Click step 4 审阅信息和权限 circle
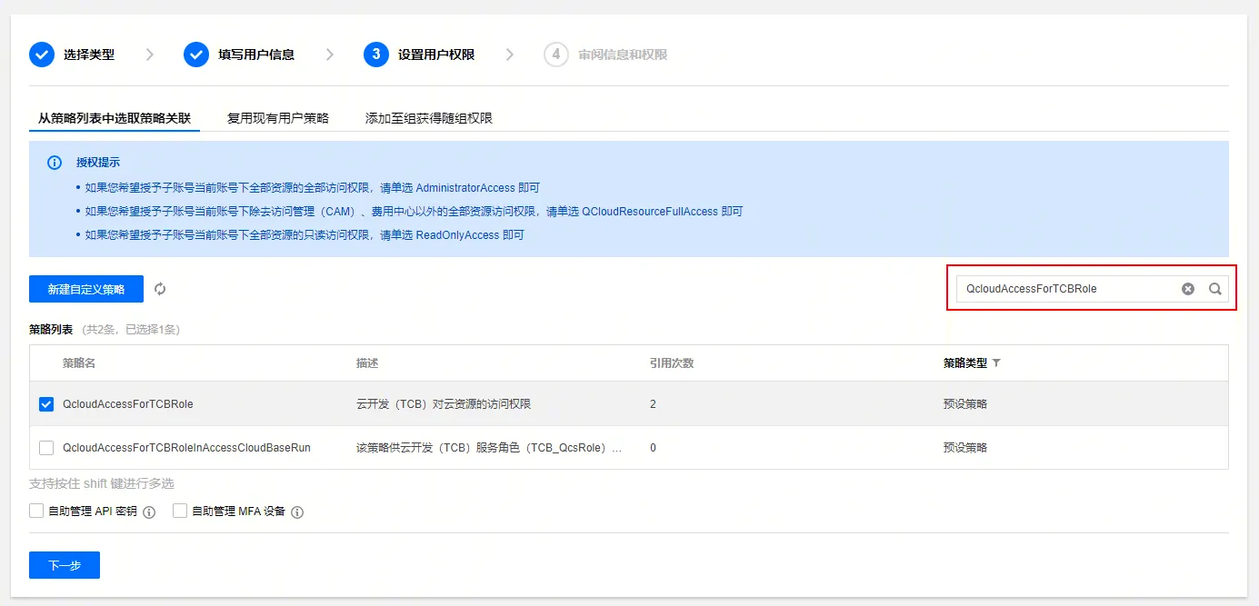This screenshot has height=606, width=1259. pyautogui.click(x=556, y=55)
